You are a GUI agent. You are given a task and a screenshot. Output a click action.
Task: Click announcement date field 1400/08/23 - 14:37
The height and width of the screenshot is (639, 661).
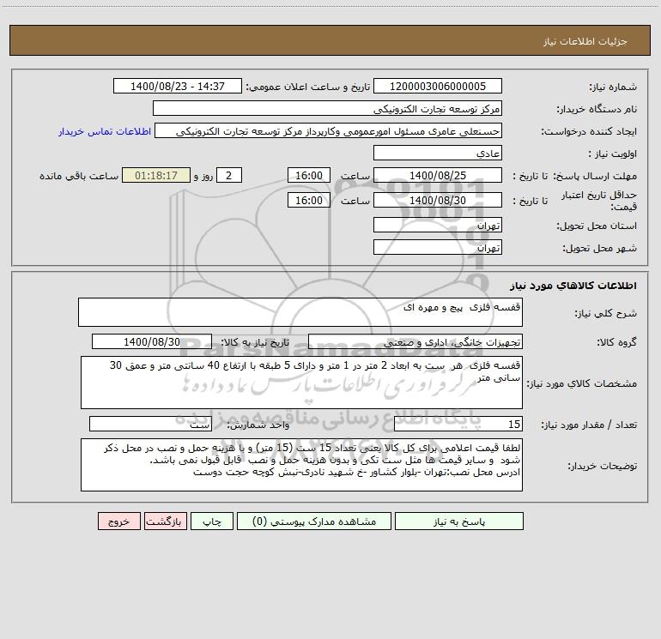point(178,86)
